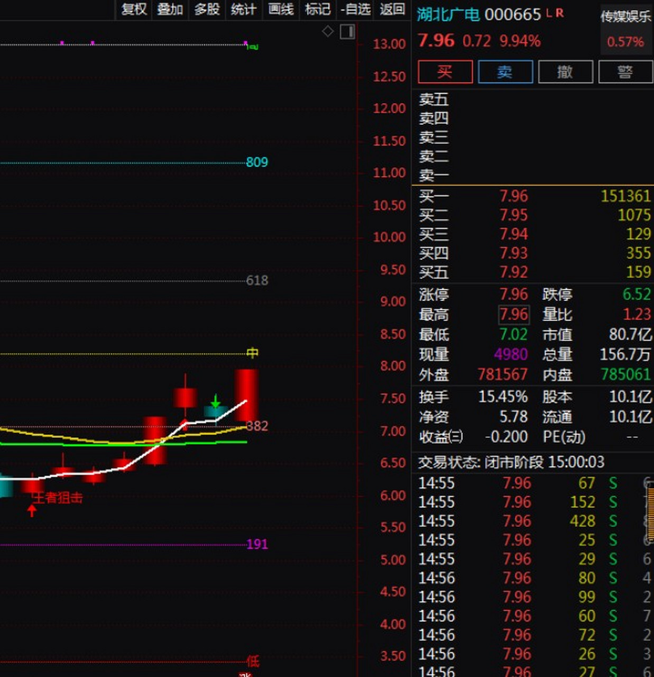Click the yellow 中 midline marker

pos(253,353)
